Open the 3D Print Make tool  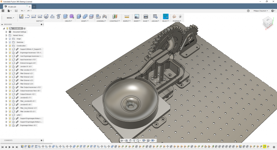pyautogui.click(x=146, y=16)
